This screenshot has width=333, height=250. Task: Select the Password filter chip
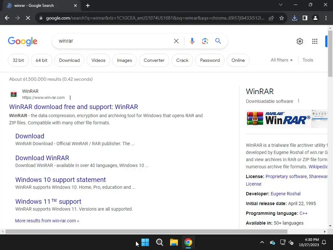(210, 60)
